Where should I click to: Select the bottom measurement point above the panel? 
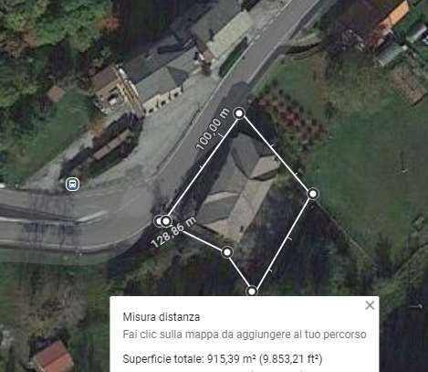point(252,292)
